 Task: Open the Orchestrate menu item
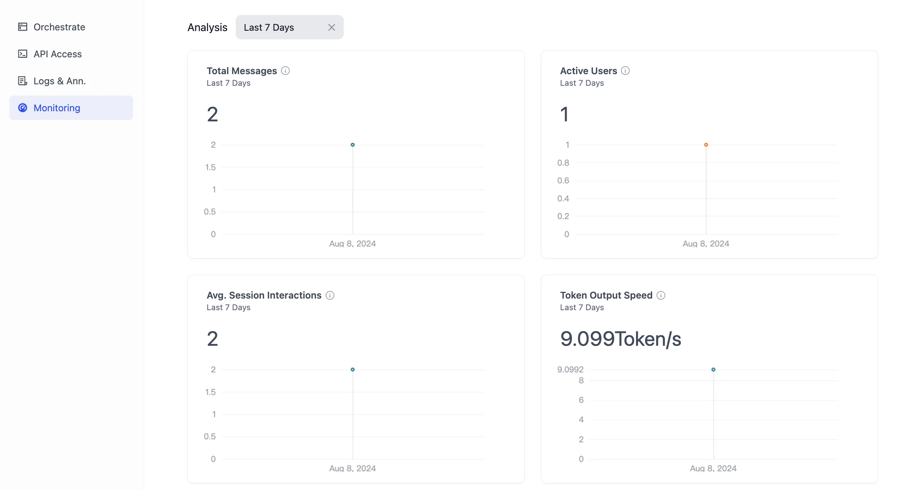coord(59,27)
